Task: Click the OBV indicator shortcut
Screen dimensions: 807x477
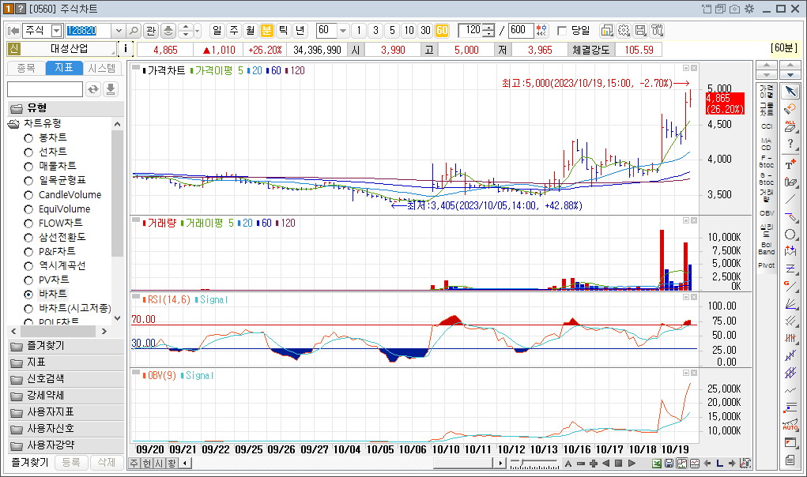Action: (x=767, y=212)
